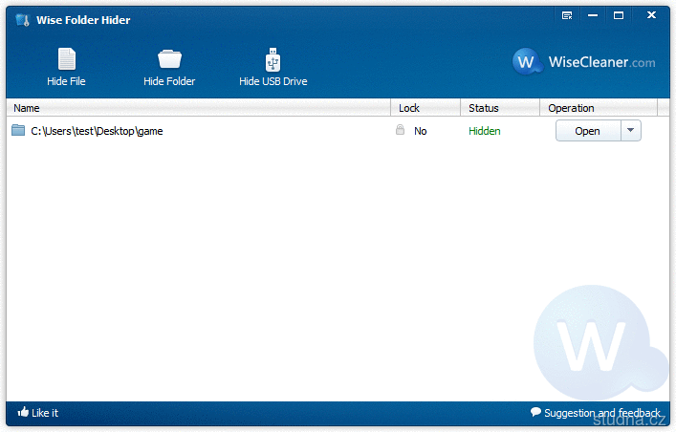676x432 pixels.
Task: Maximize the Wise Folder Hider window
Action: (619, 15)
